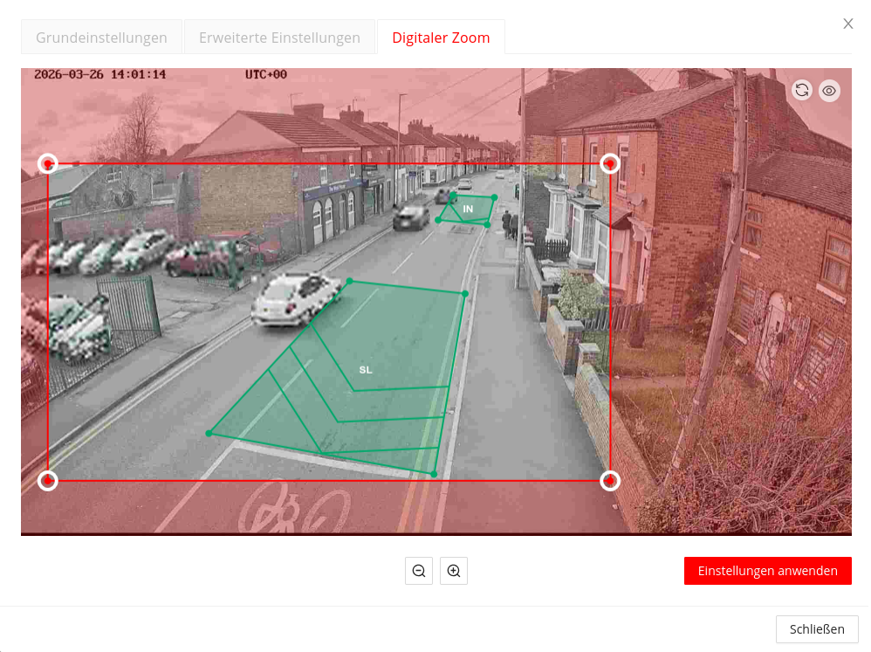Click the green IN zone label

click(x=469, y=209)
